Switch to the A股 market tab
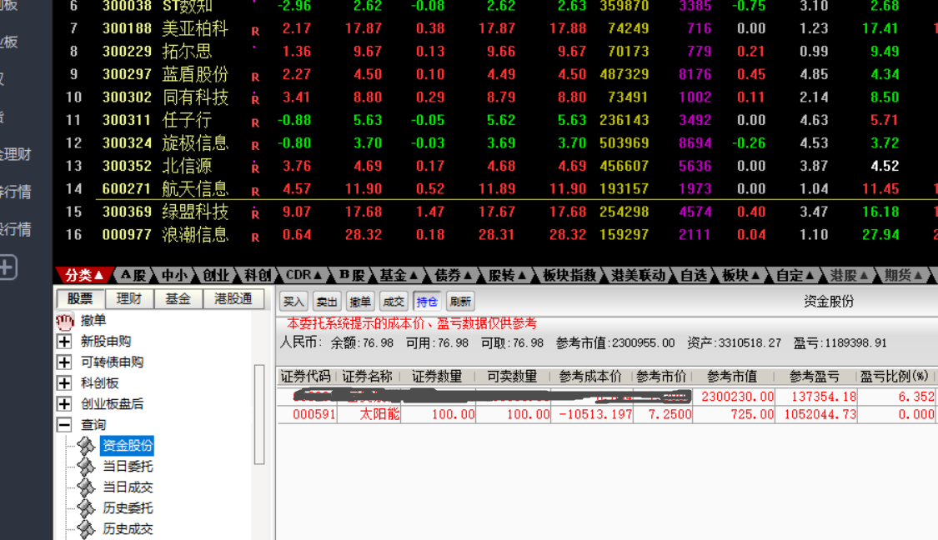Viewport: 938px width, 540px height. point(133,275)
